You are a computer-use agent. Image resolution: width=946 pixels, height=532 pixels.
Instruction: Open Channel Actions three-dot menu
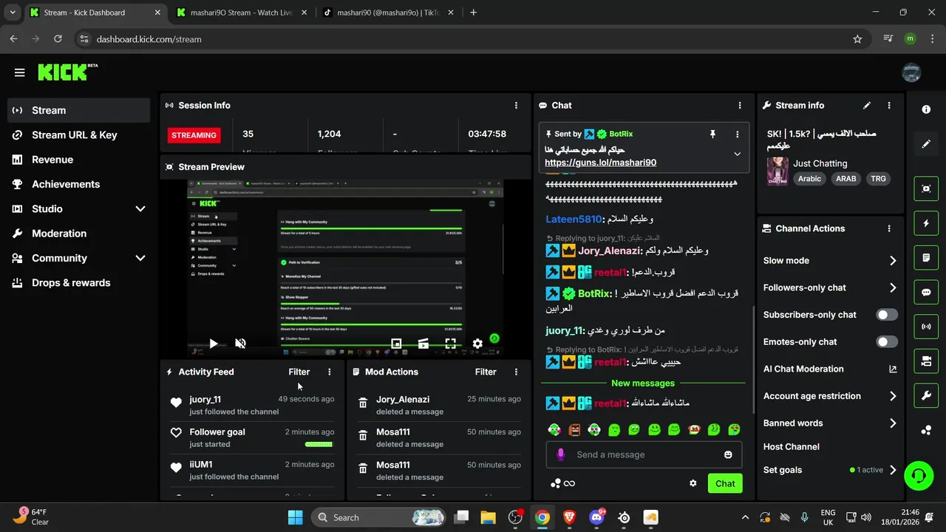889,228
